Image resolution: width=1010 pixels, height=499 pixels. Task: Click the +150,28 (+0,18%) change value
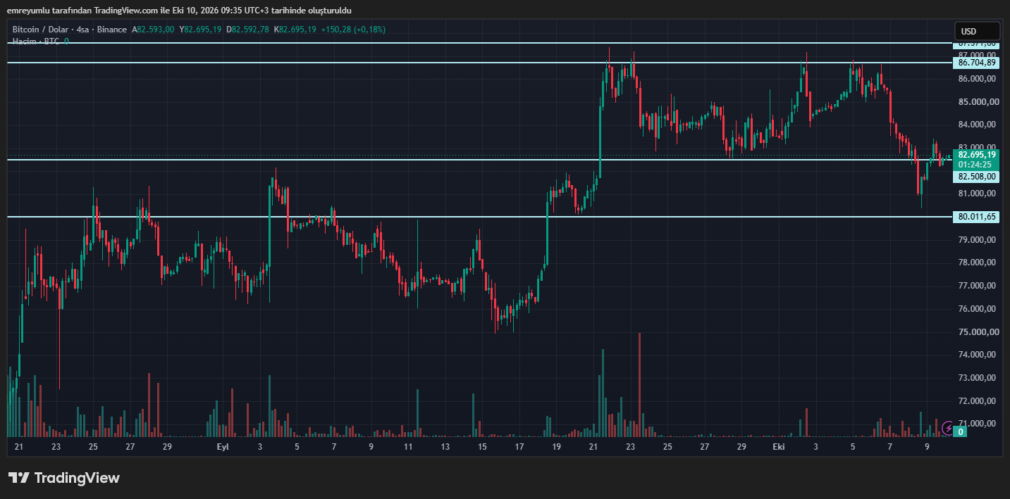[353, 30]
